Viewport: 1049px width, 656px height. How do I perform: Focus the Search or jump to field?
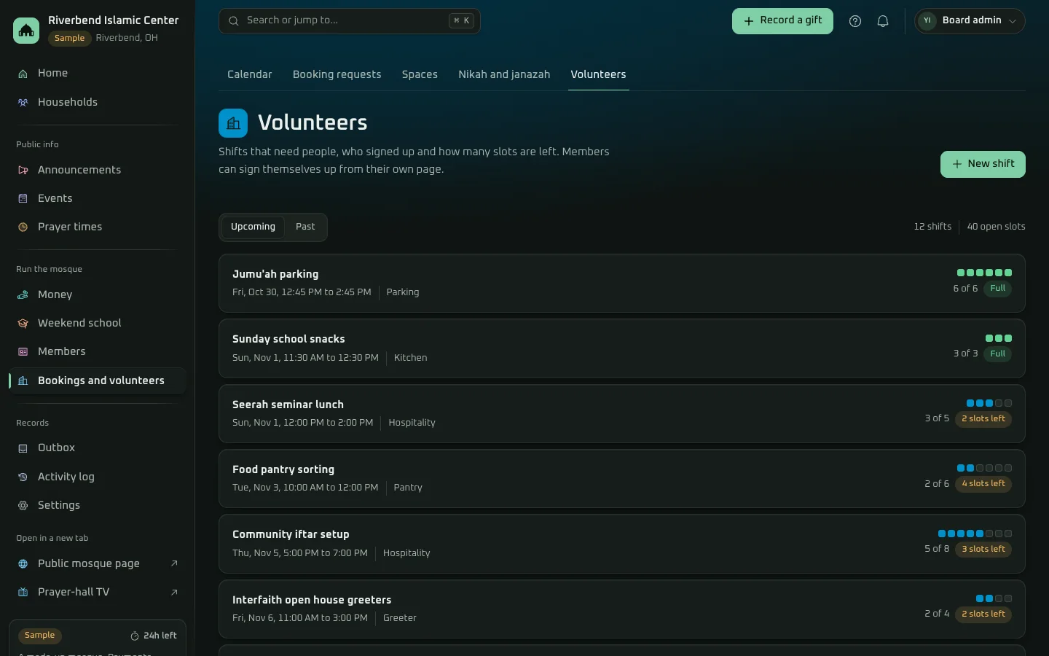[x=350, y=21]
